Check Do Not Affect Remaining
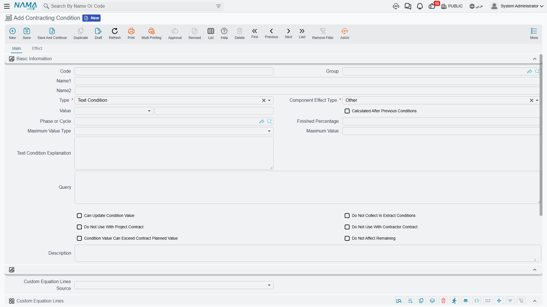Image resolution: width=547 pixels, height=307 pixels. pyautogui.click(x=347, y=238)
